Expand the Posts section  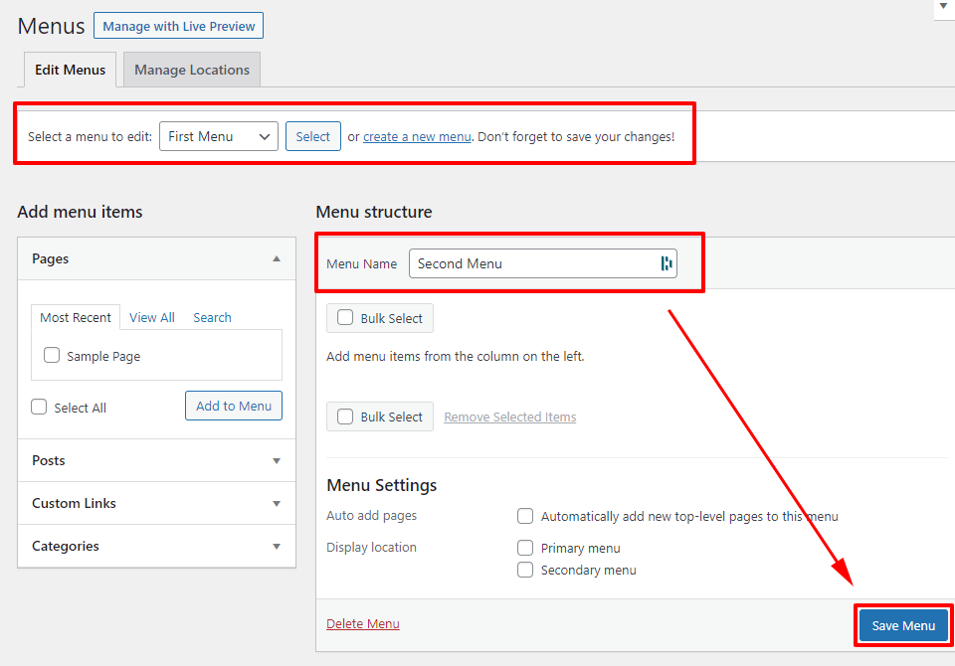(277, 460)
